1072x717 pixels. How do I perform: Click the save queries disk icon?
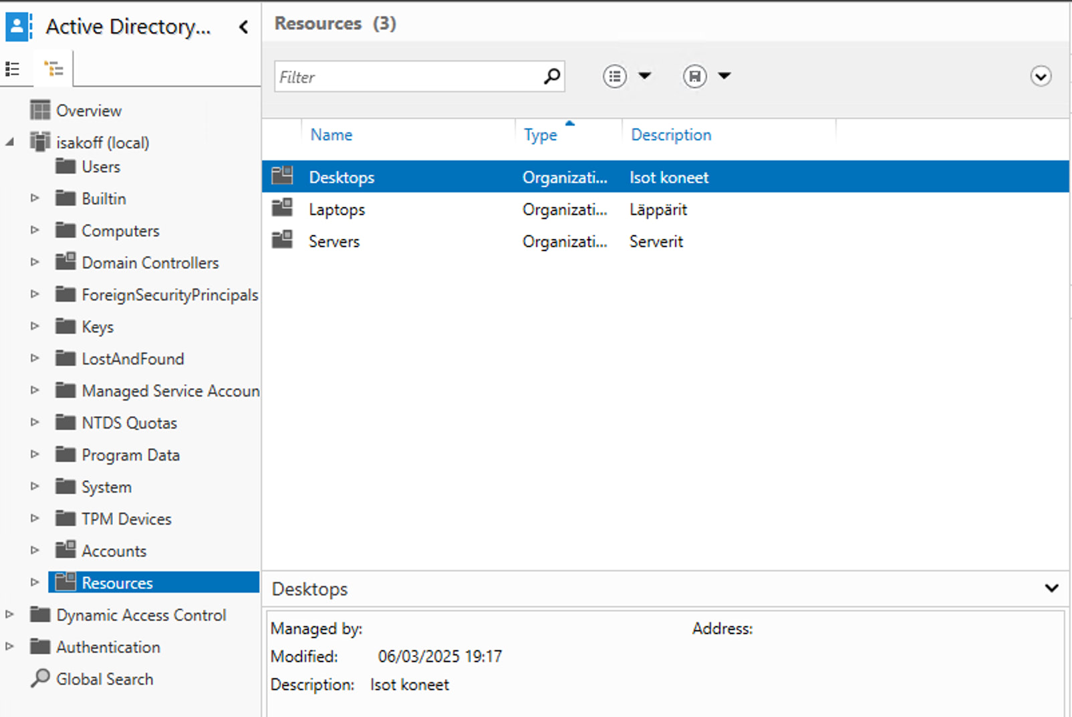click(694, 76)
